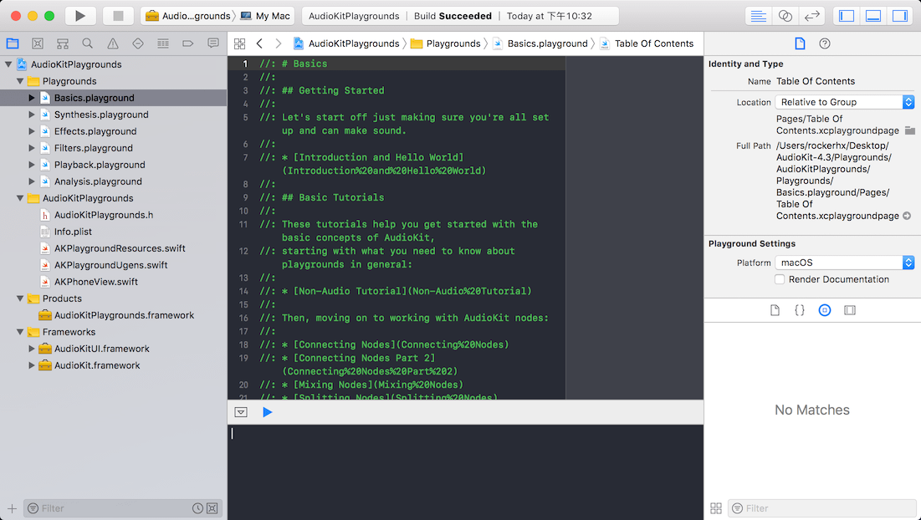
Task: Stop the running build
Action: point(118,16)
